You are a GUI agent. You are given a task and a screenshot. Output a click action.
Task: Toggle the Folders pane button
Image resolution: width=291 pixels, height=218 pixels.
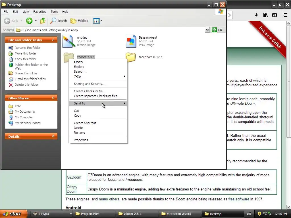point(79,21)
